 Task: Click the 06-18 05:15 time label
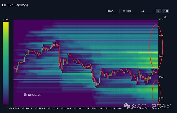(104, 108)
